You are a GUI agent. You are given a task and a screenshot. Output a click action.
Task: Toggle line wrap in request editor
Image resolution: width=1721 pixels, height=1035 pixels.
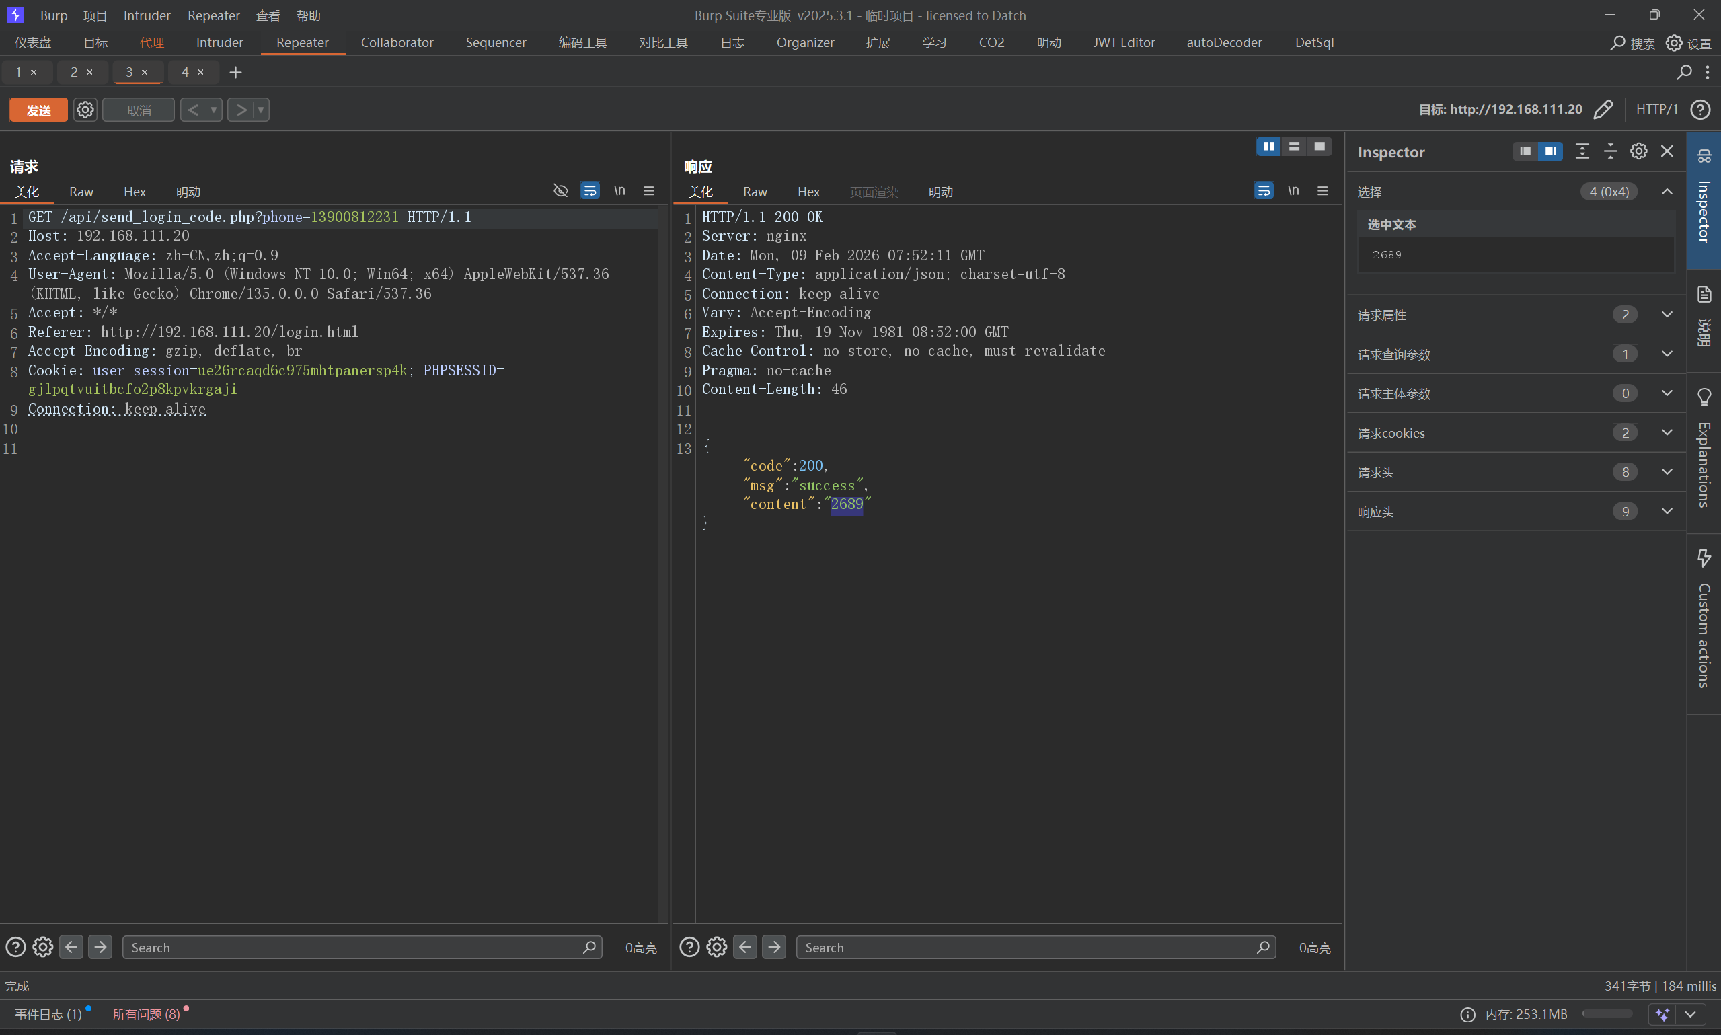tap(590, 191)
